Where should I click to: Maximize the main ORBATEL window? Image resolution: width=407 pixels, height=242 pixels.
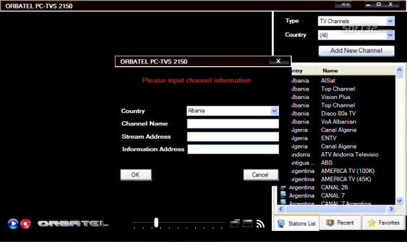[x=378, y=4]
